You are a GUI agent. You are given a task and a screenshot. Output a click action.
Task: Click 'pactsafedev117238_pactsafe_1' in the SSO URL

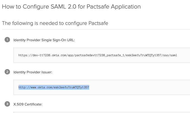(100, 55)
